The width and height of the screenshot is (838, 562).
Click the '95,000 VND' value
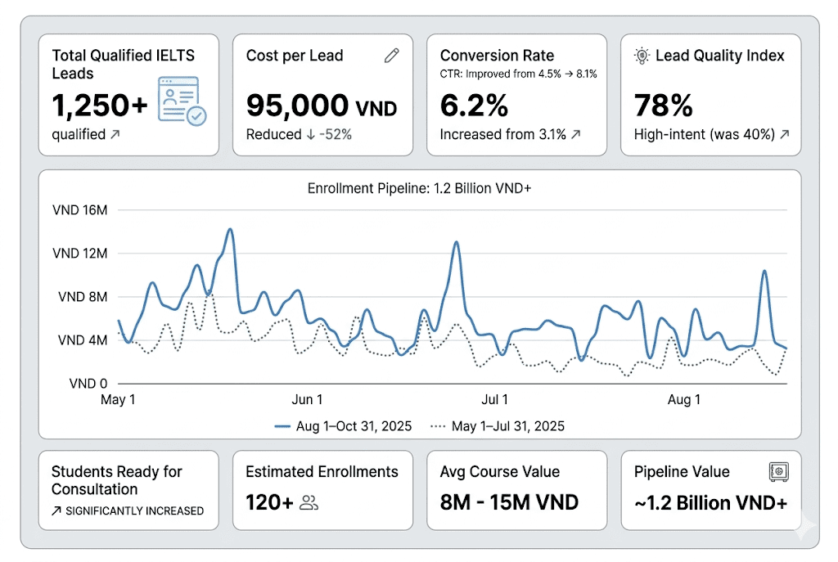(x=322, y=106)
